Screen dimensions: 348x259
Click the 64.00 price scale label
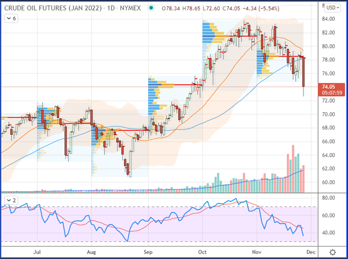(329, 155)
